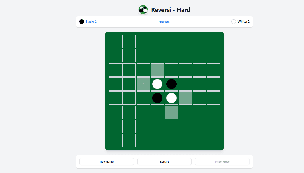The image size is (304, 173).
Task: Click the white disc icon beside White's score
Action: [x=233, y=21]
